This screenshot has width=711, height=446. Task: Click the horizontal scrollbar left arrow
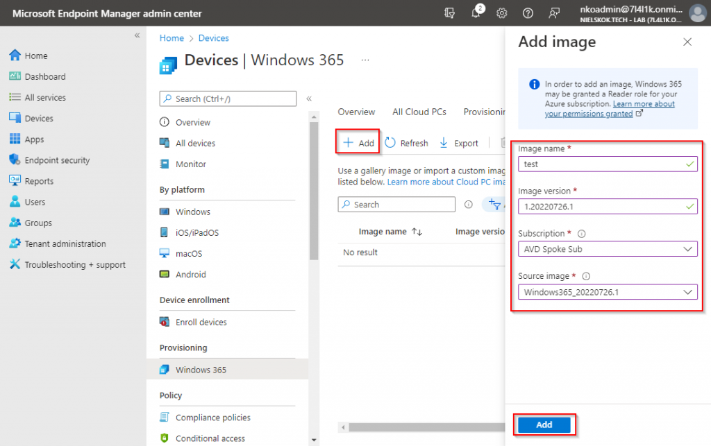pyautogui.click(x=343, y=427)
